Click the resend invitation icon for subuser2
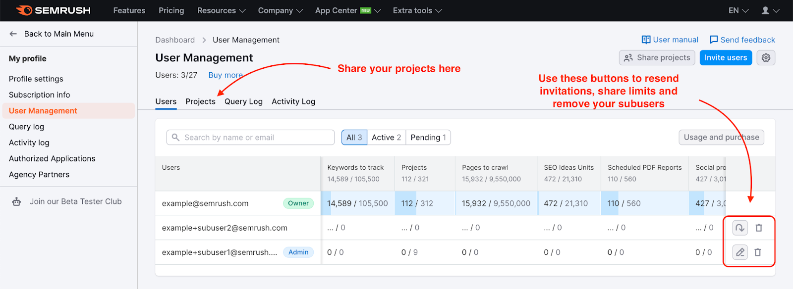Viewport: 793px width, 289px height. coord(740,228)
